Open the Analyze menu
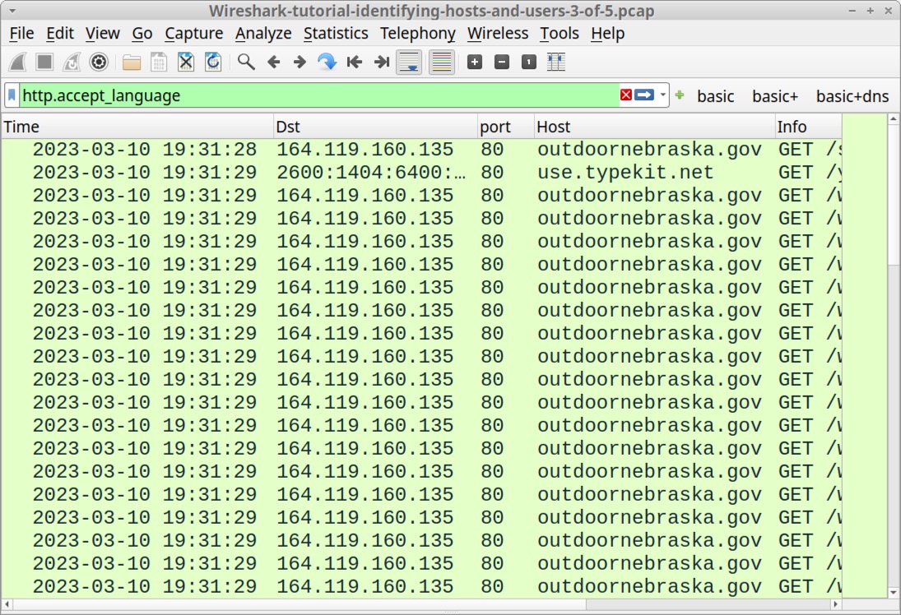Image resolution: width=901 pixels, height=615 pixels. click(x=263, y=34)
